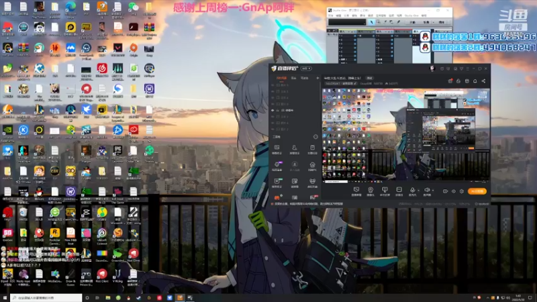
Task: Open NetEase Cloud Music desktop shortcut
Action: pyautogui.click(x=102, y=70)
